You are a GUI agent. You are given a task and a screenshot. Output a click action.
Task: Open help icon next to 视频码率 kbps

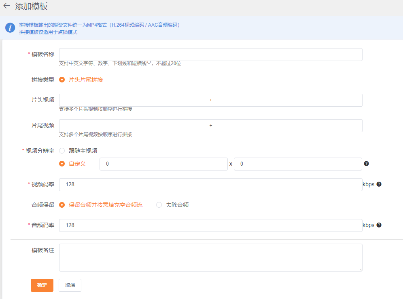[379, 184]
